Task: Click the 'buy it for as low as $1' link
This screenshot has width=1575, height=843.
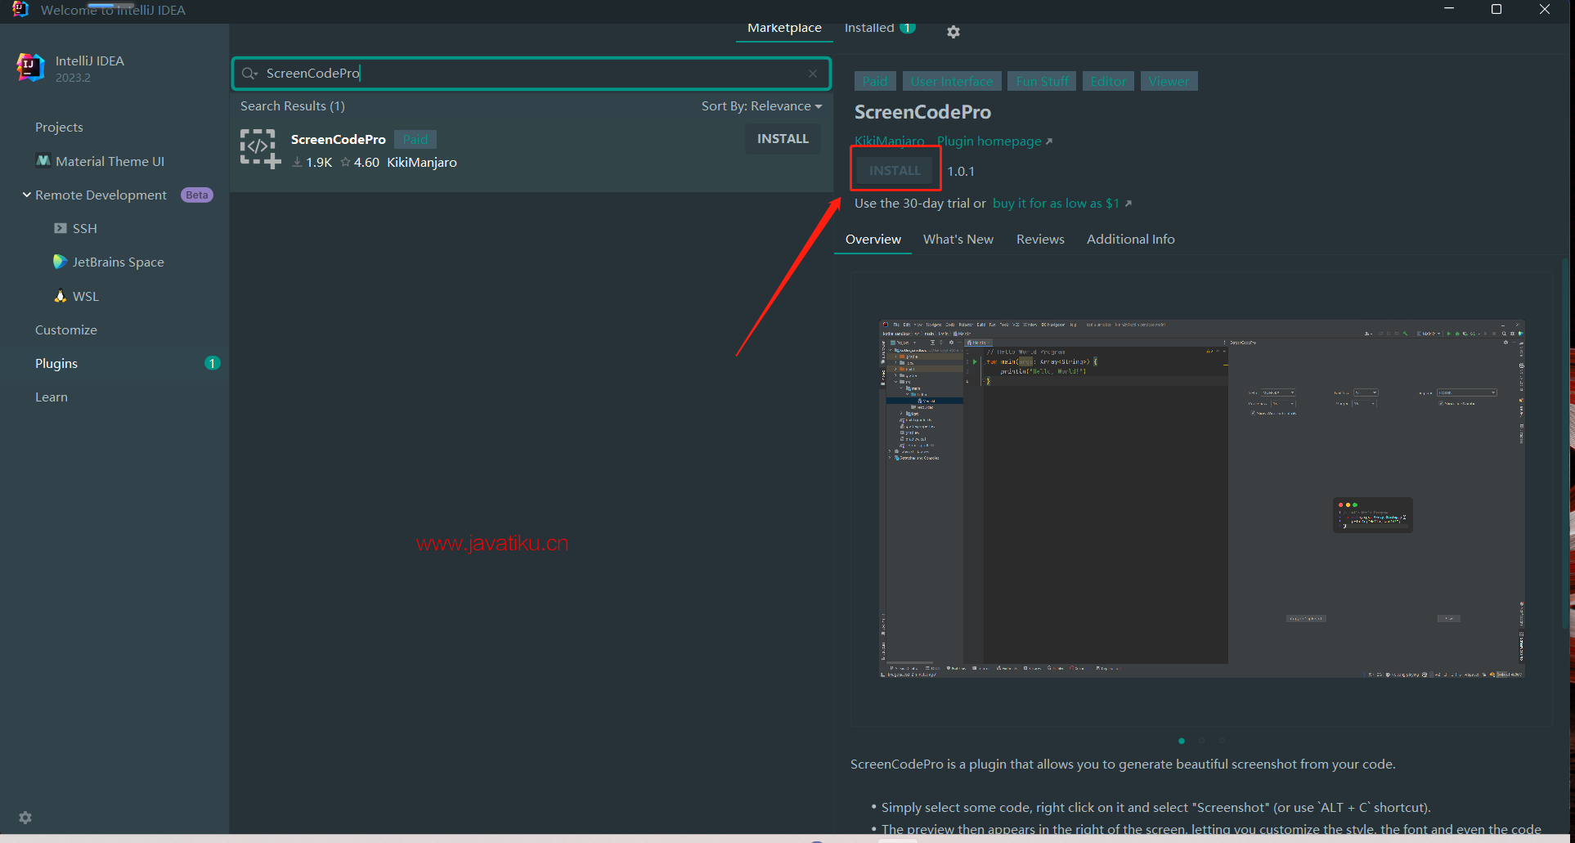Action: [1061, 204]
